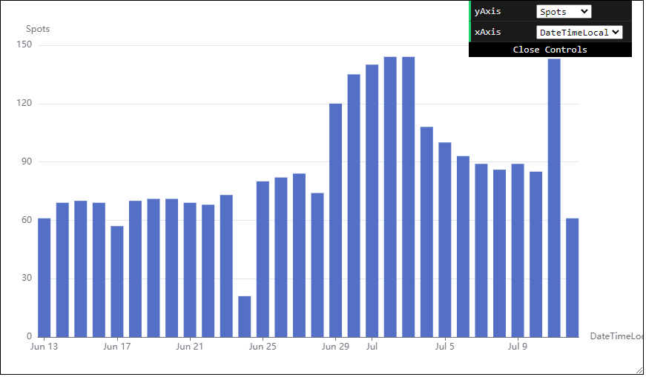Image resolution: width=646 pixels, height=377 pixels.
Task: Select the shortest bar in the chart
Action: tap(244, 316)
